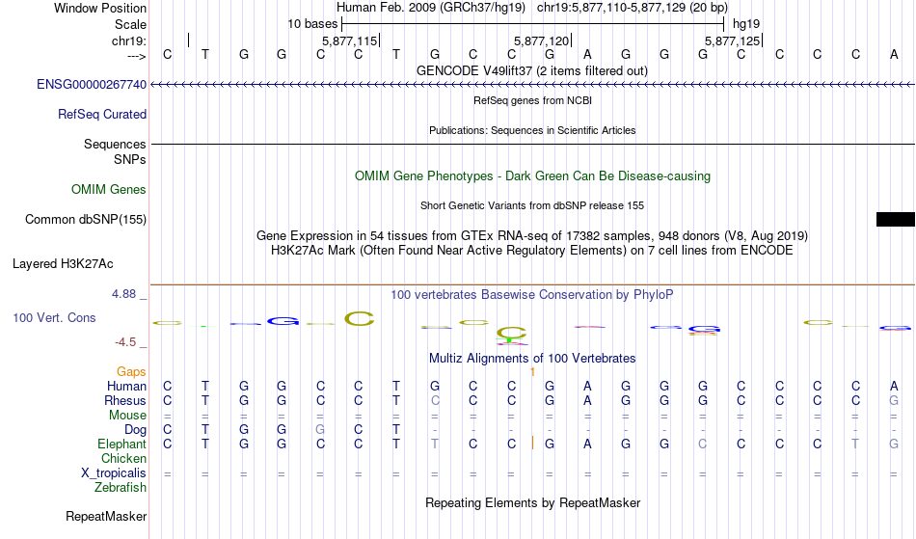Click 100 vertebrates Basewise Conservation title
The height and width of the screenshot is (539, 916).
pyautogui.click(x=532, y=295)
